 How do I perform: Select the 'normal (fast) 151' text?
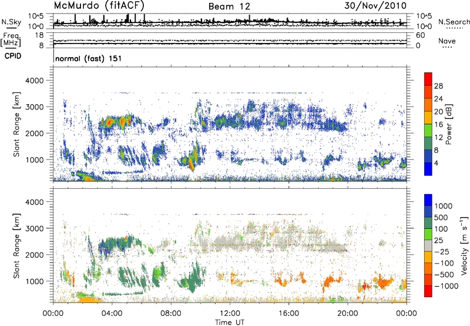click(89, 58)
